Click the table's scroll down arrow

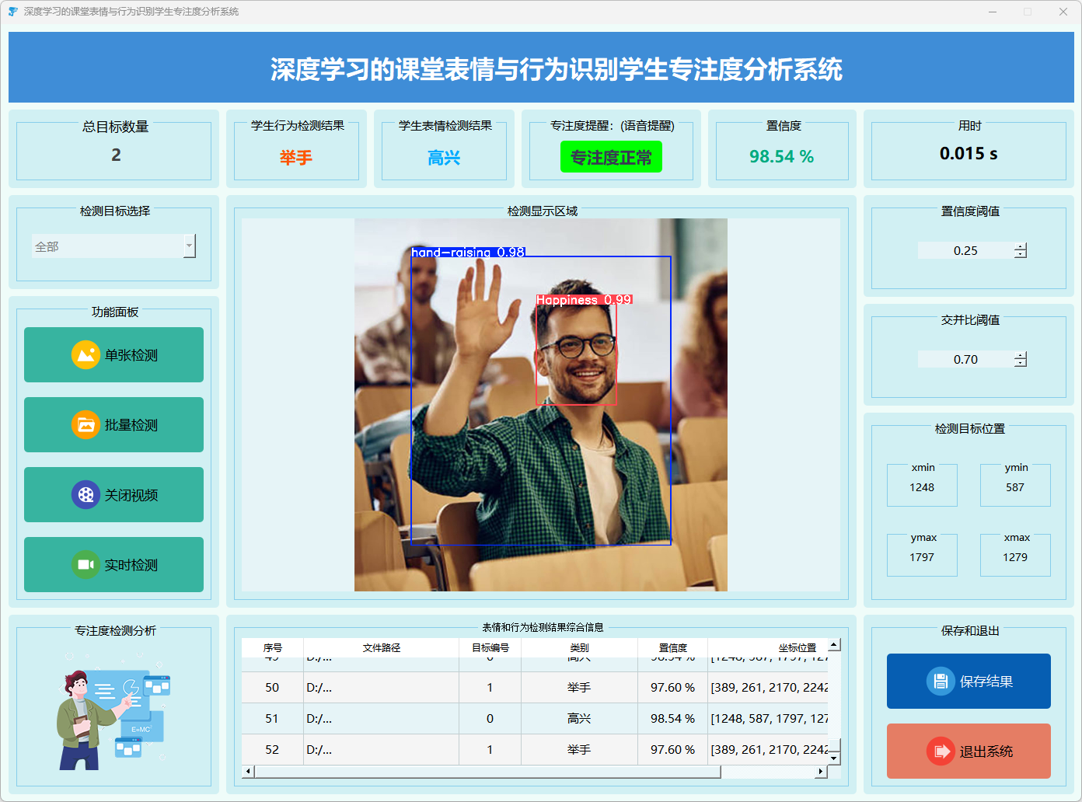[x=834, y=758]
